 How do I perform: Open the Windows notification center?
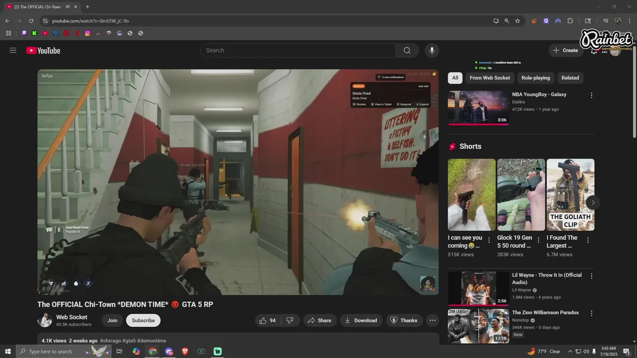pyautogui.click(x=627, y=352)
